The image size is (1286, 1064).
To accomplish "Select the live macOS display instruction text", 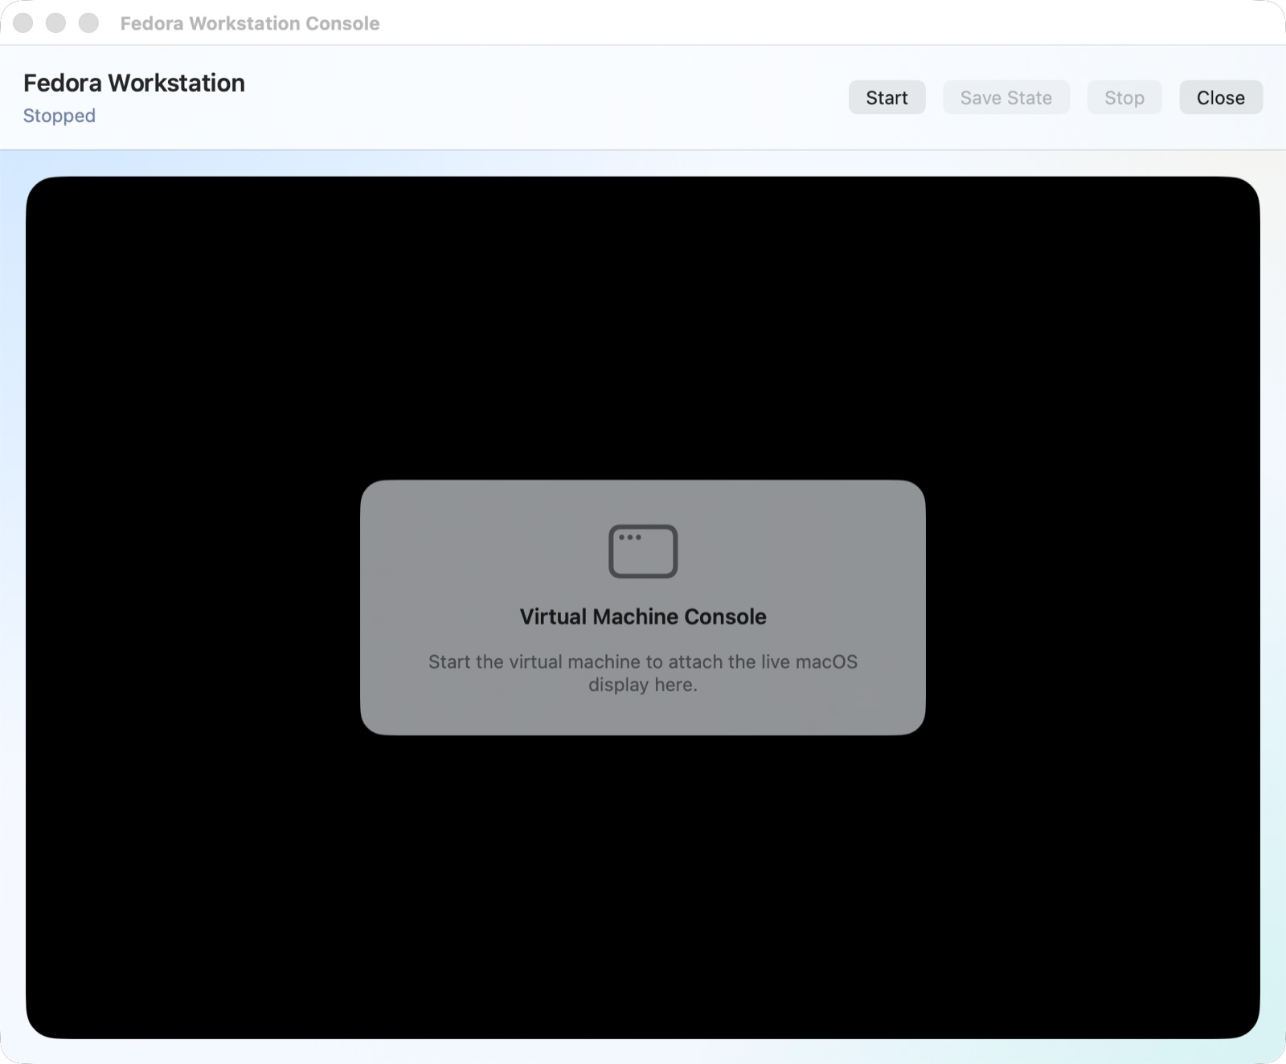I will tap(642, 673).
